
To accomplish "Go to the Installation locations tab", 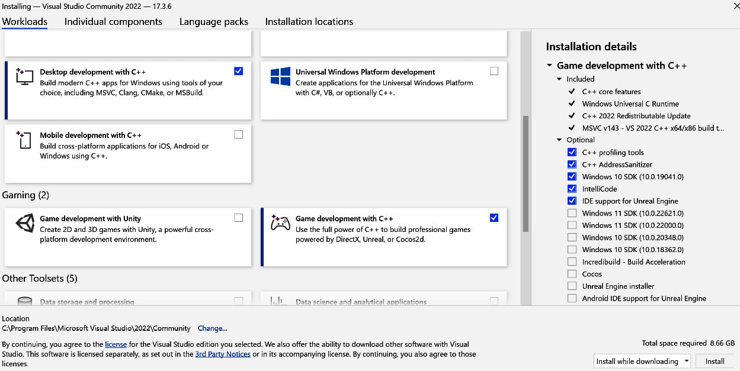I will tap(309, 21).
